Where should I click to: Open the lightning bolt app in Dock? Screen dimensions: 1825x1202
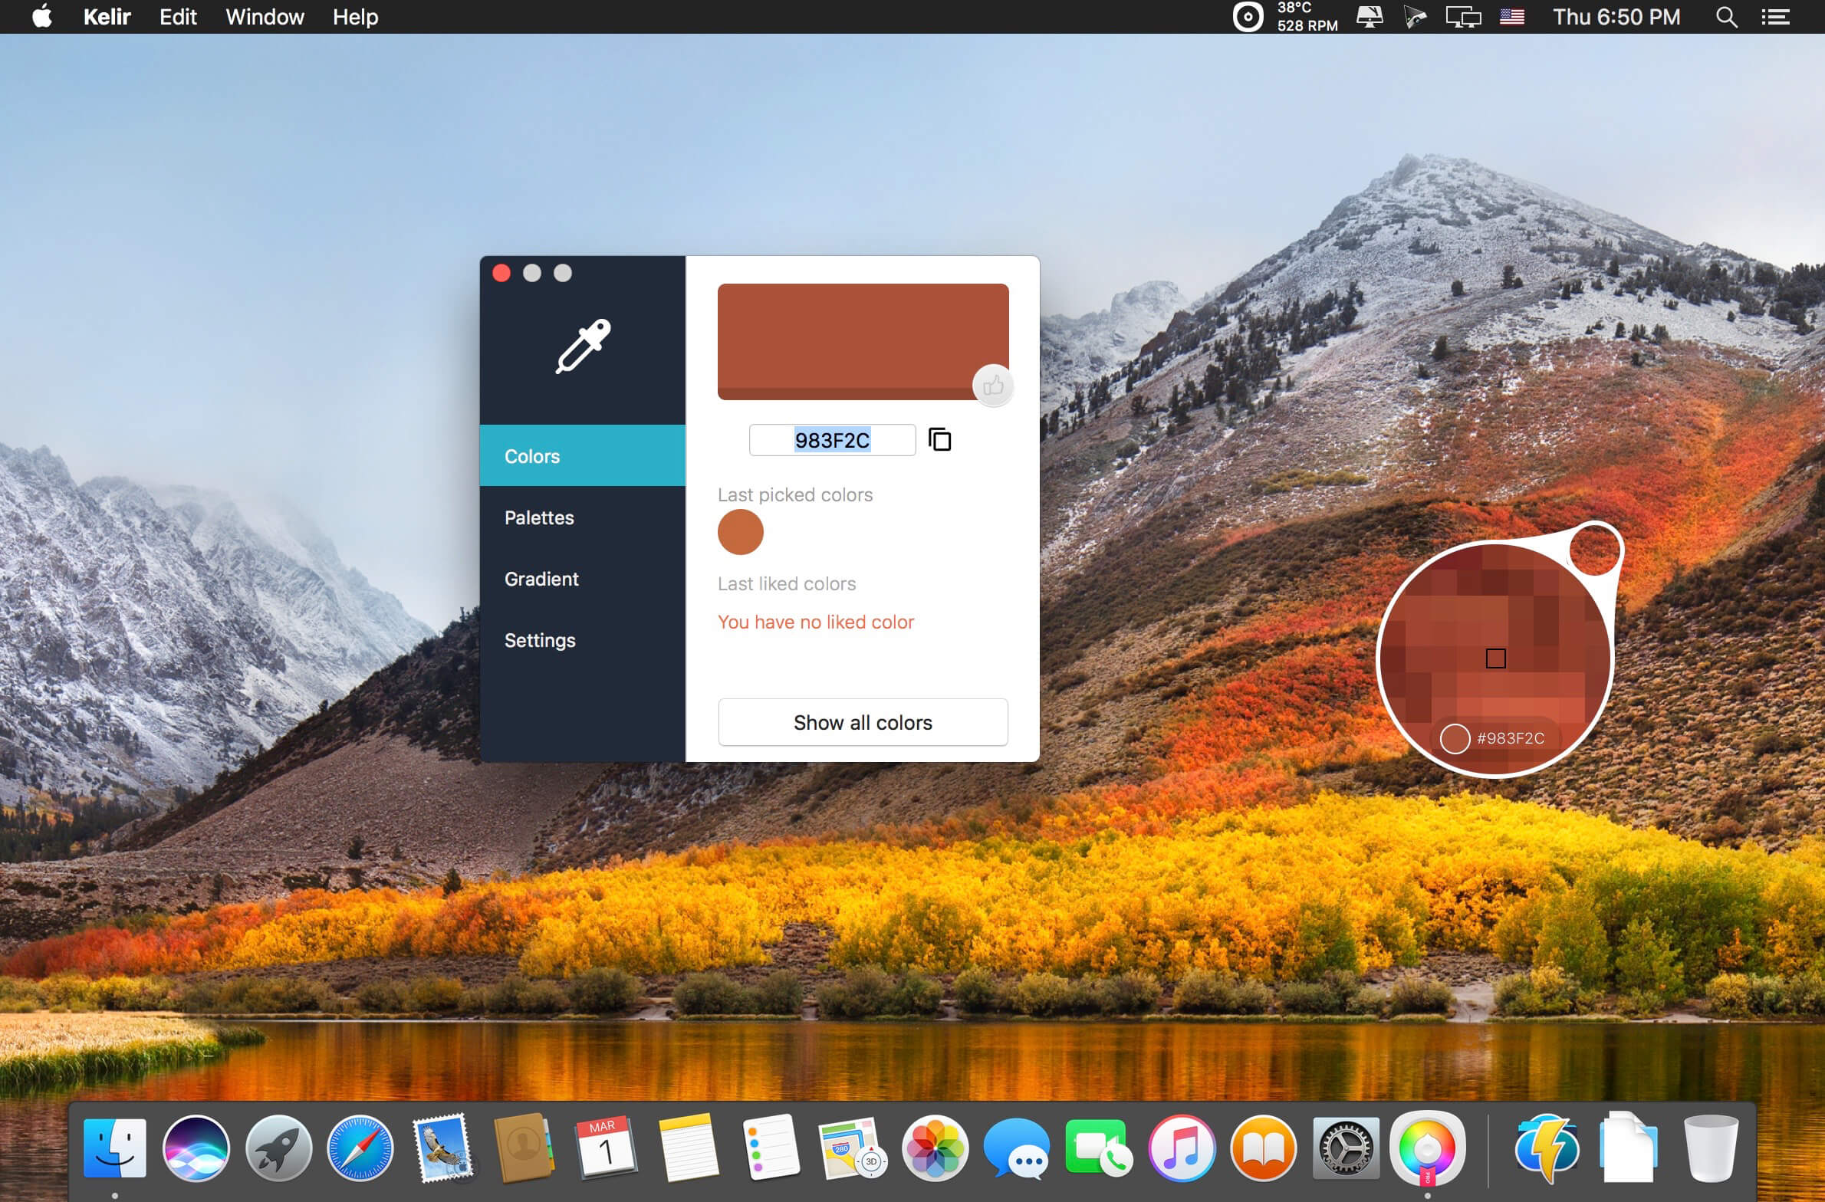[1547, 1148]
